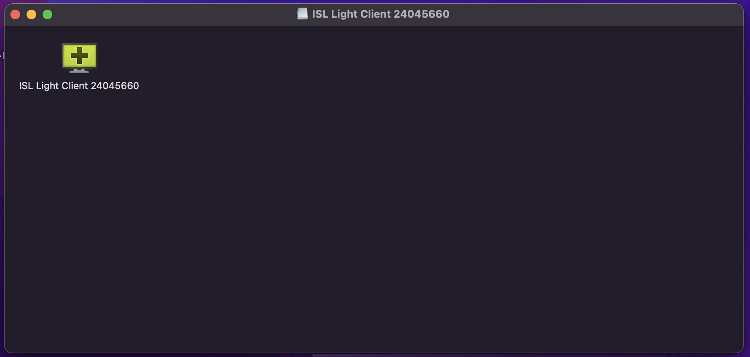750x357 pixels.
Task: Select the file label ISL Light Client 24045660
Action: [x=79, y=86]
